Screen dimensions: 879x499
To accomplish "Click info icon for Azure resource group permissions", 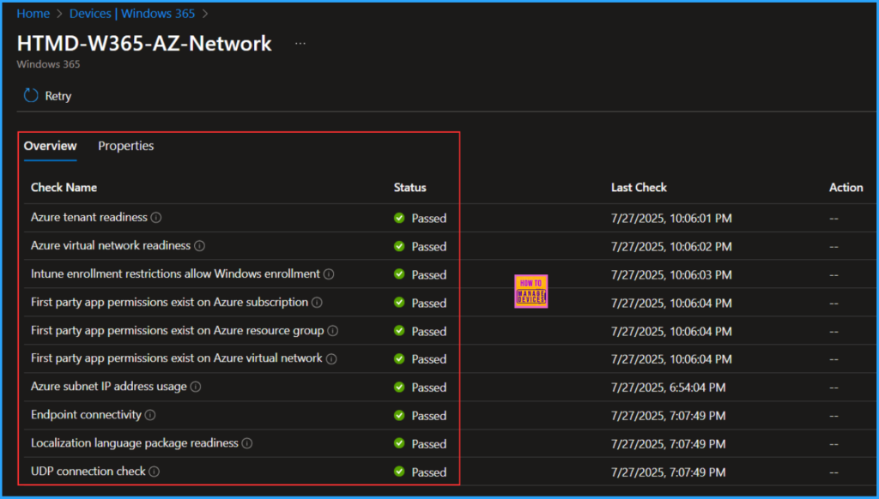I will 333,330.
